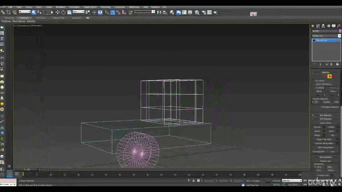Viewport: 342px width, 192px height.
Task: Open the Modifier List dropdown
Action: [326, 36]
